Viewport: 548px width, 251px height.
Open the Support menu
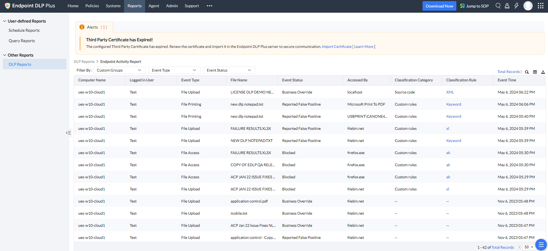click(192, 6)
